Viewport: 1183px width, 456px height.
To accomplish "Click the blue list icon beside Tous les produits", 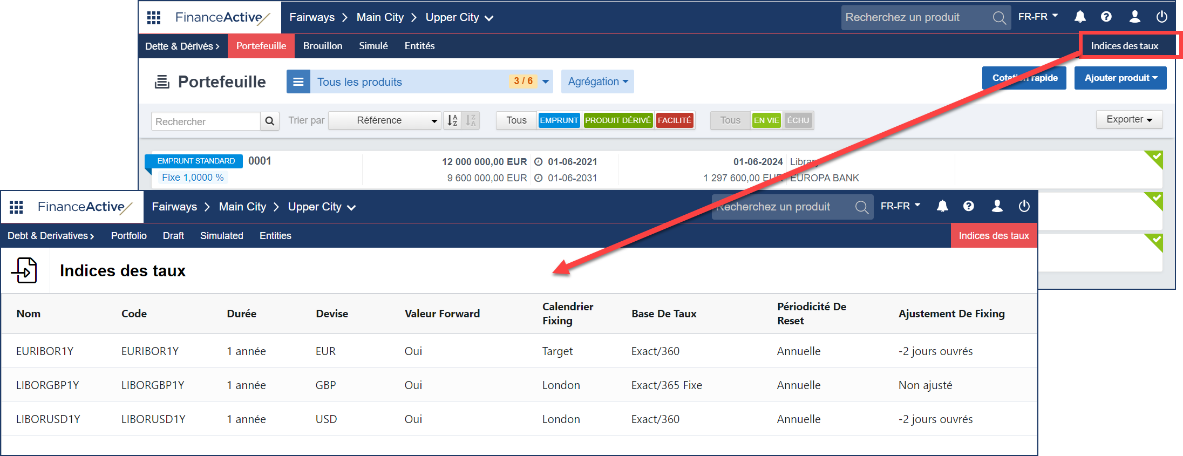I will (298, 82).
